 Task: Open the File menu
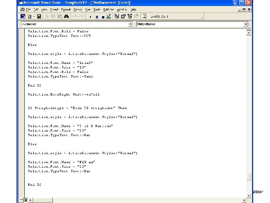click(28, 10)
